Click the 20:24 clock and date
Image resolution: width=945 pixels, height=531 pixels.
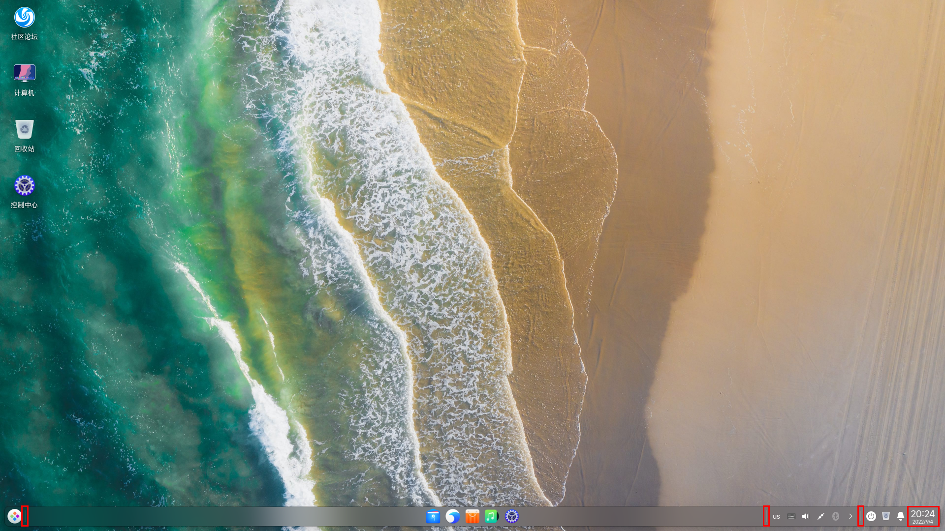point(922,516)
